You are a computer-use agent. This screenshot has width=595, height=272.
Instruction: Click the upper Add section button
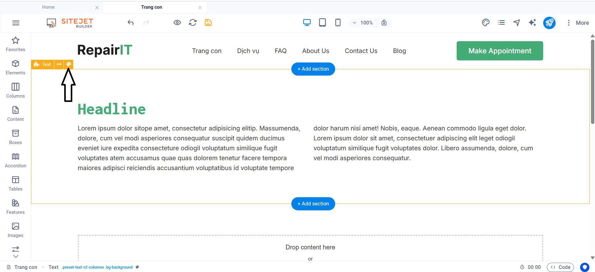pos(313,69)
